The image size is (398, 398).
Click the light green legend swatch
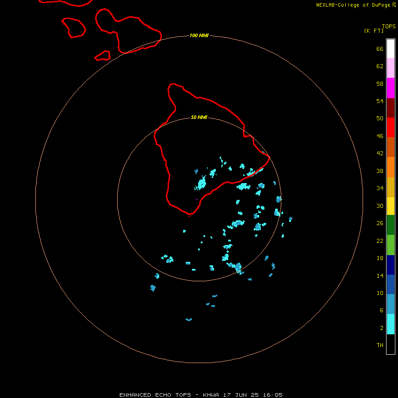point(390,245)
